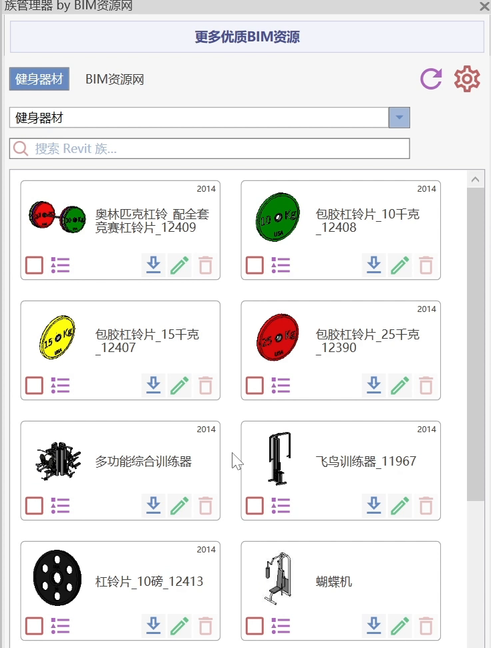The image size is (491, 648).
Task: Select the red 25 Kg plate thumbnail
Action: click(x=277, y=337)
